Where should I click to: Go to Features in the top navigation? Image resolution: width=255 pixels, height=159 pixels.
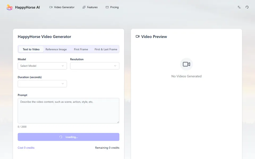point(90,7)
